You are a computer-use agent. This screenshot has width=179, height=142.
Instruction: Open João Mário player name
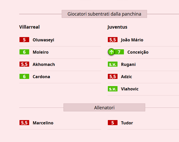(x=132, y=40)
